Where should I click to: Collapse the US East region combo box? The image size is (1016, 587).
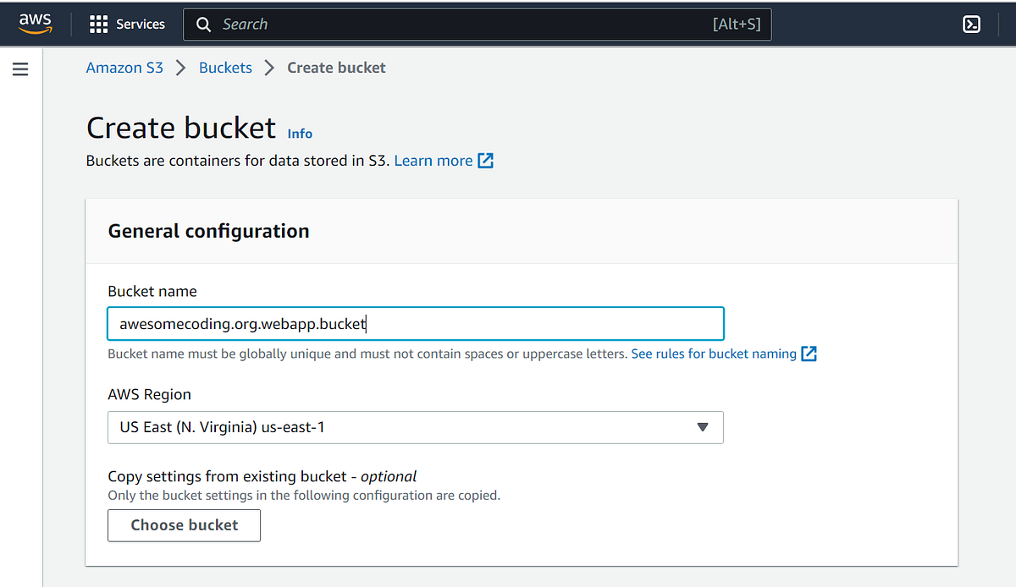click(x=415, y=427)
